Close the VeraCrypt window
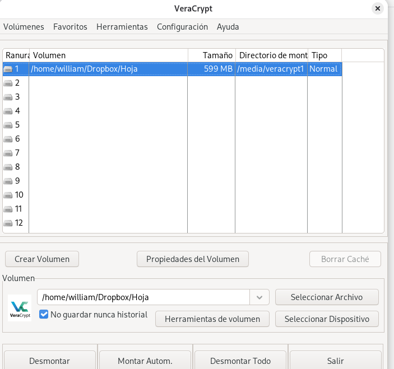Screen dimensions: 394x369 [x=378, y=8]
